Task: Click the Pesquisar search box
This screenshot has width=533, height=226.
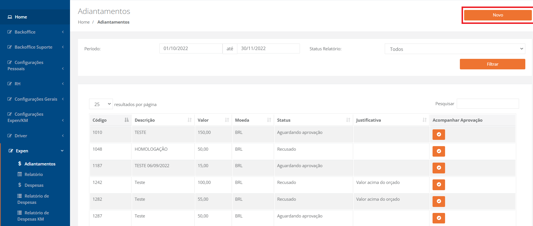Action: click(488, 104)
